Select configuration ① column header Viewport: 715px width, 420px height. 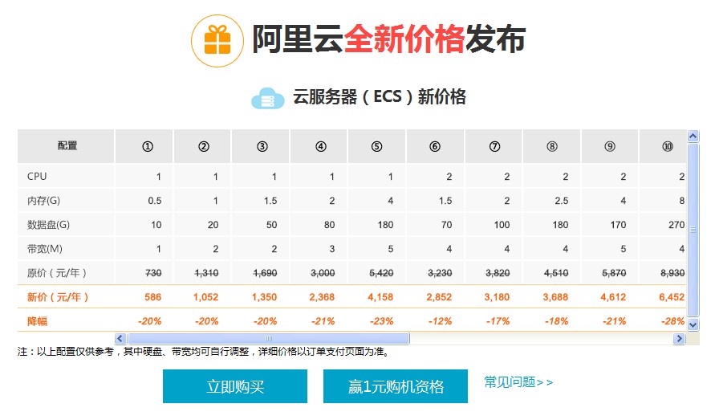tap(144, 146)
